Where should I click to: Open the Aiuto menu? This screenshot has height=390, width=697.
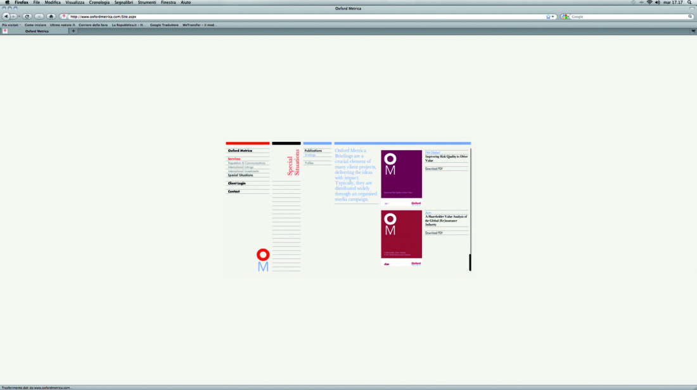[186, 3]
